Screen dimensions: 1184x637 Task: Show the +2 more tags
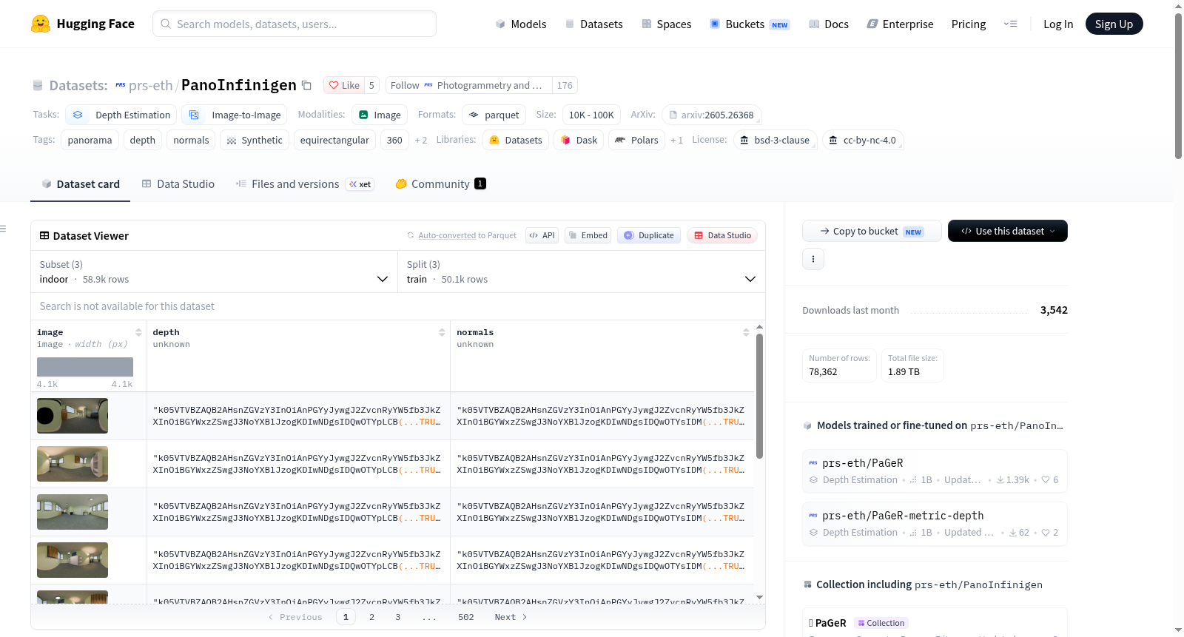[x=421, y=140]
